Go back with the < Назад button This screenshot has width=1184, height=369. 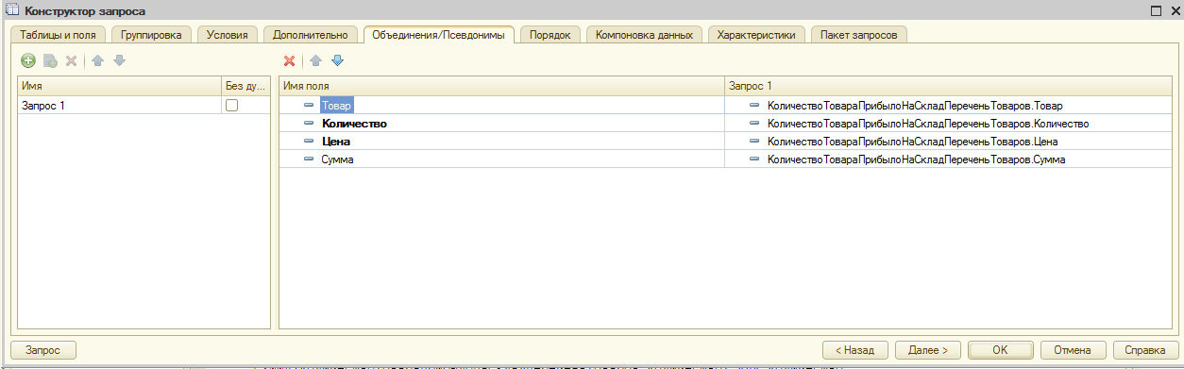(855, 349)
